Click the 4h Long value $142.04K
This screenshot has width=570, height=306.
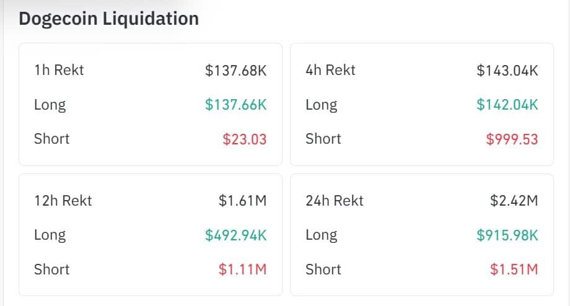(x=507, y=105)
